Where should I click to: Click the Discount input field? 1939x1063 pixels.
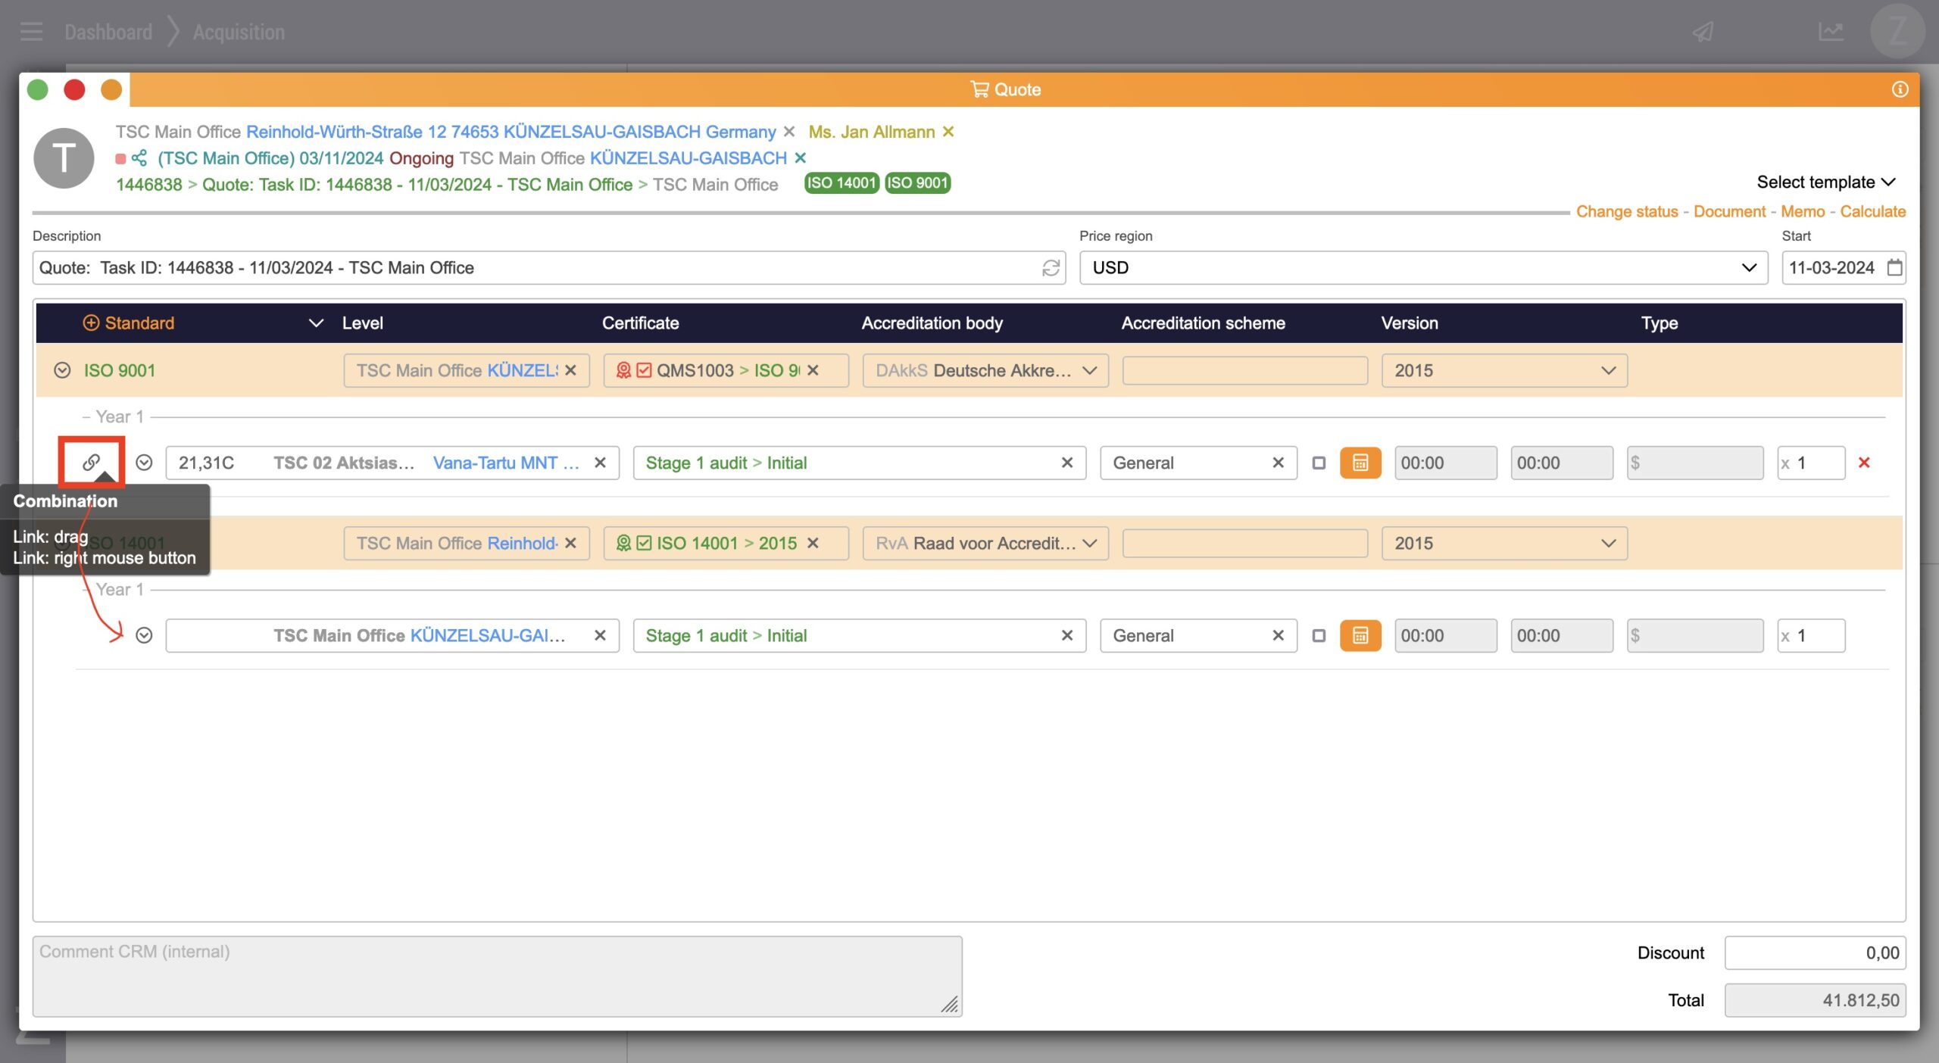tap(1814, 952)
